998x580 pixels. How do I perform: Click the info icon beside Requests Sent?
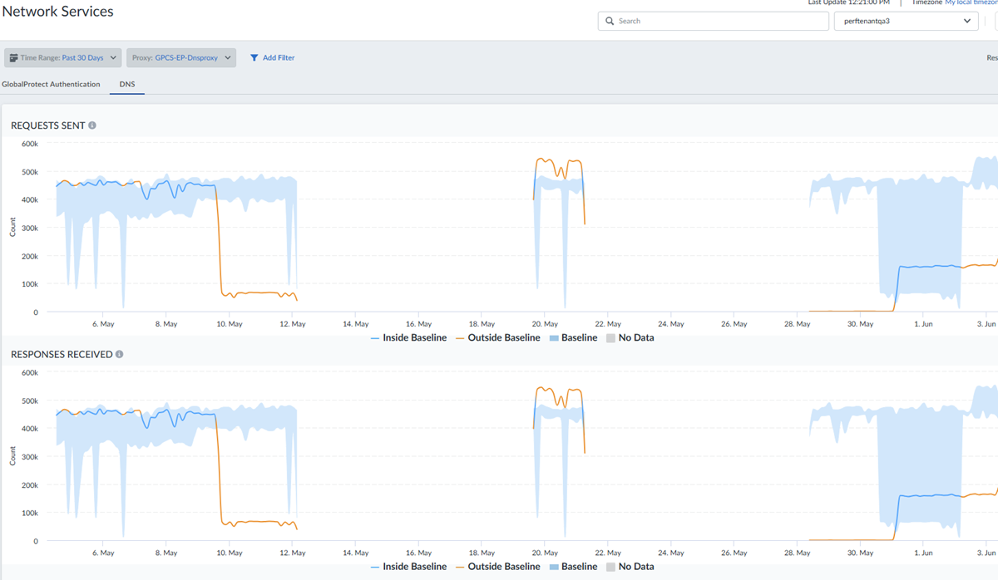pos(92,125)
